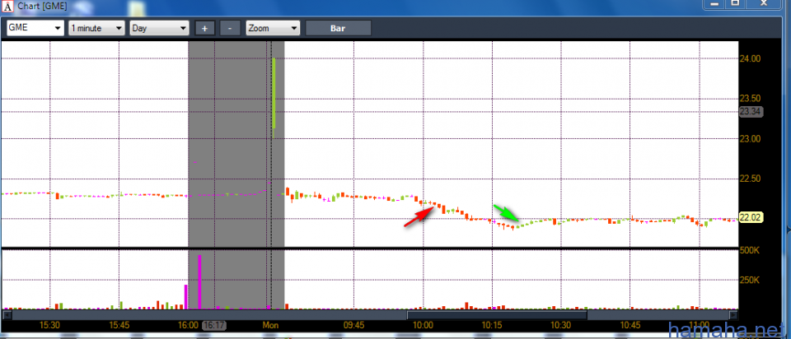The width and height of the screenshot is (791, 339).
Task: Click the scrollbar thumb under the chart
Action: tap(497, 315)
